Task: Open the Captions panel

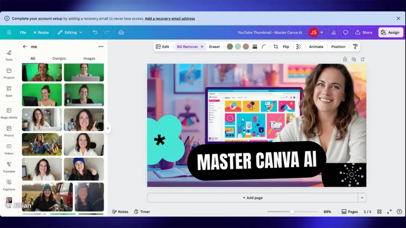Action: [9, 185]
